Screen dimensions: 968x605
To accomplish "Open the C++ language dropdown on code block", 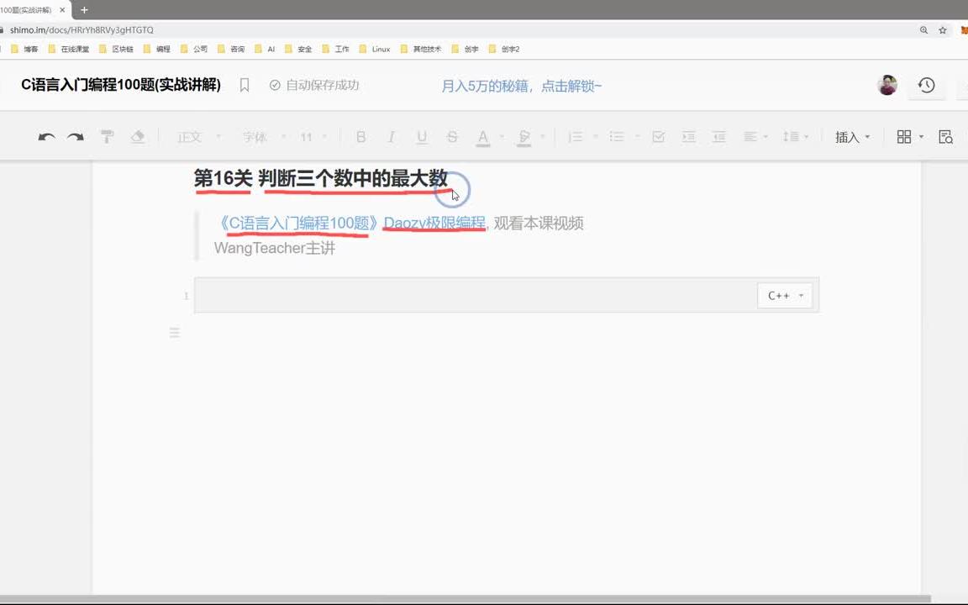I will (x=784, y=295).
